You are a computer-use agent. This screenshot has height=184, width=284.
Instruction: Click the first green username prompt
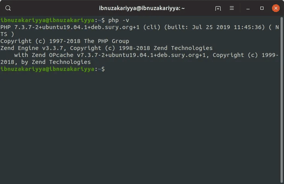(47, 20)
